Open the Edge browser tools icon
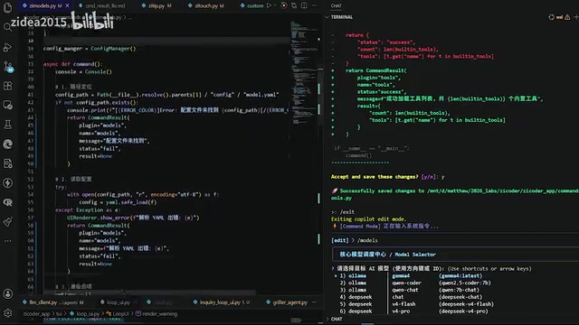Viewport: 579px width, 325px height. pos(8,144)
